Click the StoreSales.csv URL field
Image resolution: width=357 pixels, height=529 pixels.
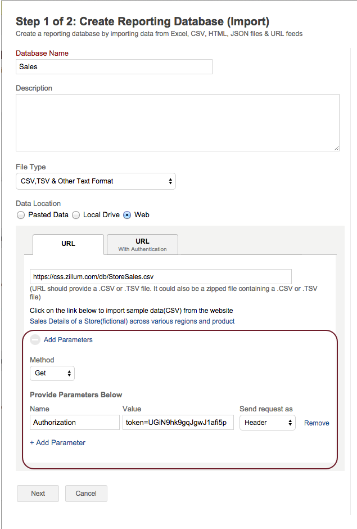160,277
